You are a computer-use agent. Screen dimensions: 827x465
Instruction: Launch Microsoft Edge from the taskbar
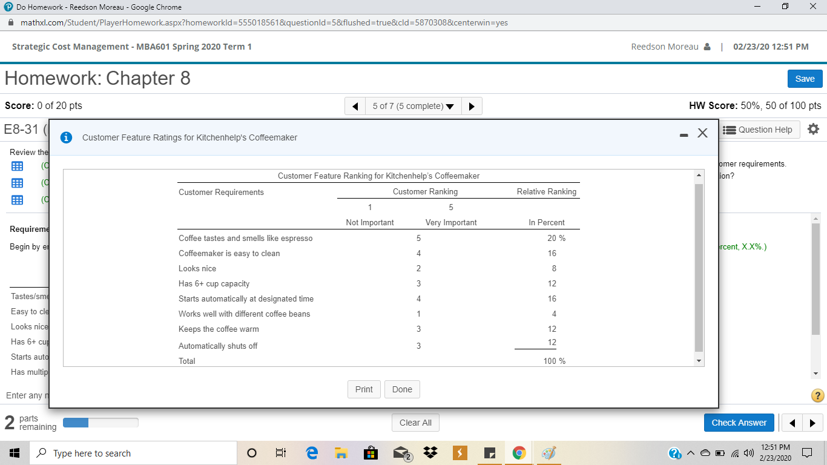click(312, 452)
